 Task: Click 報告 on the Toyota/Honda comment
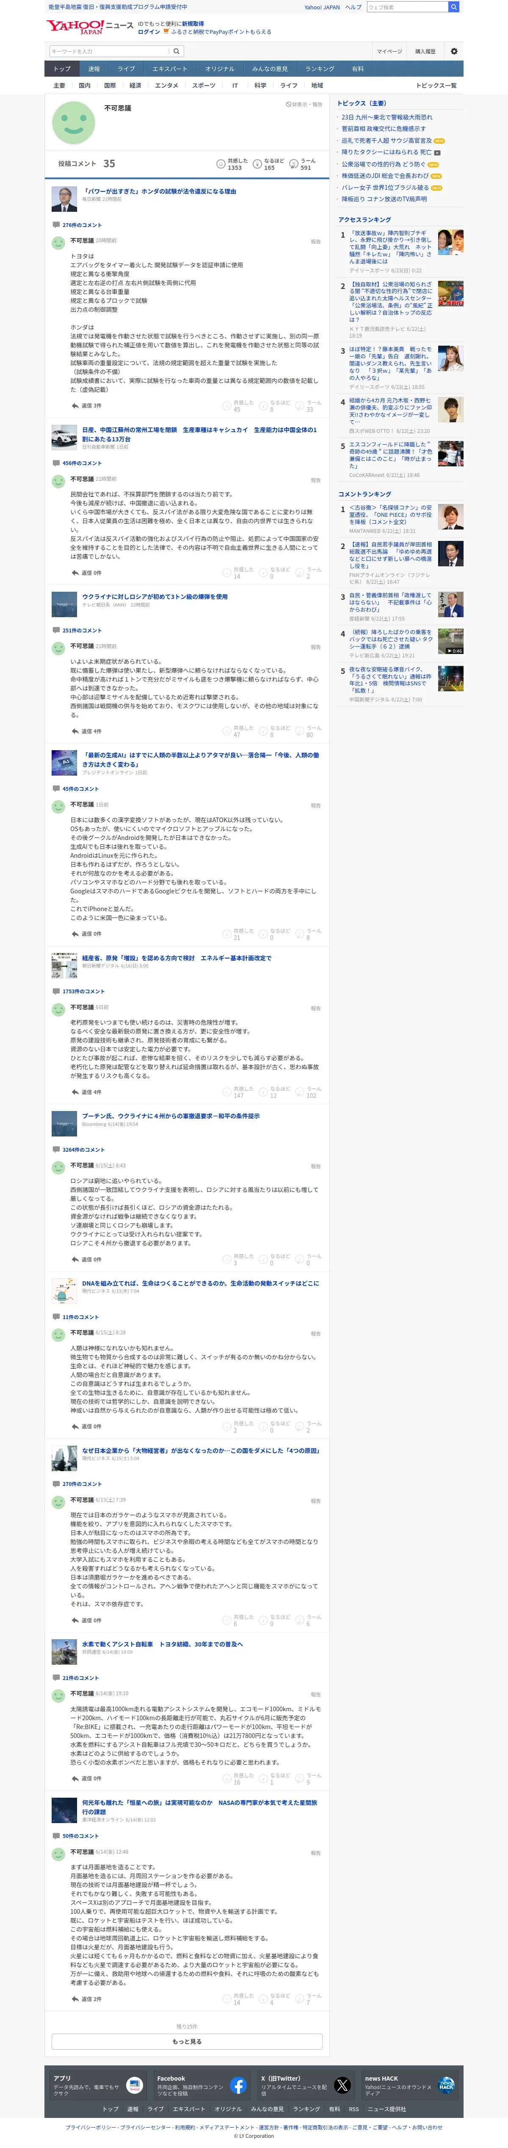click(x=316, y=241)
